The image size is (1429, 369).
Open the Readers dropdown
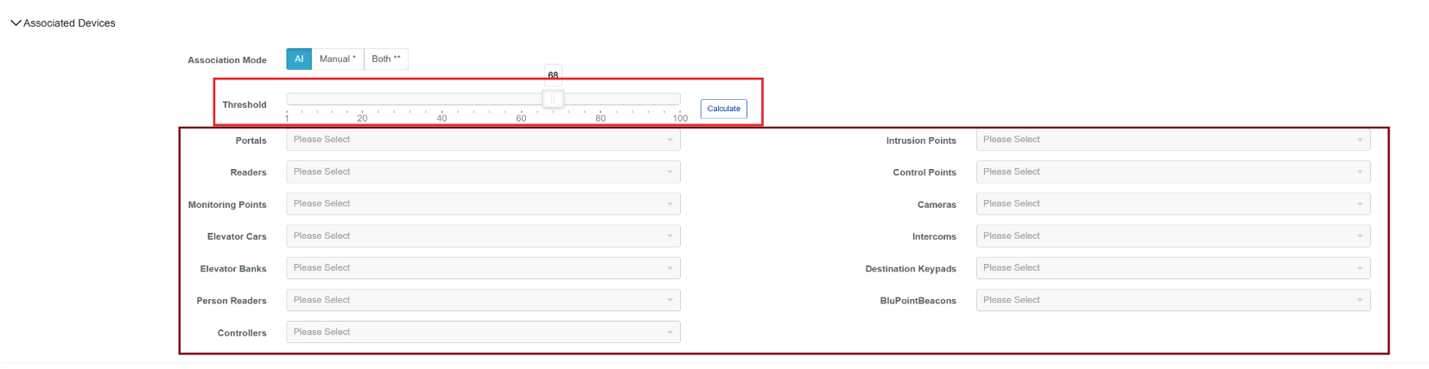pos(482,172)
